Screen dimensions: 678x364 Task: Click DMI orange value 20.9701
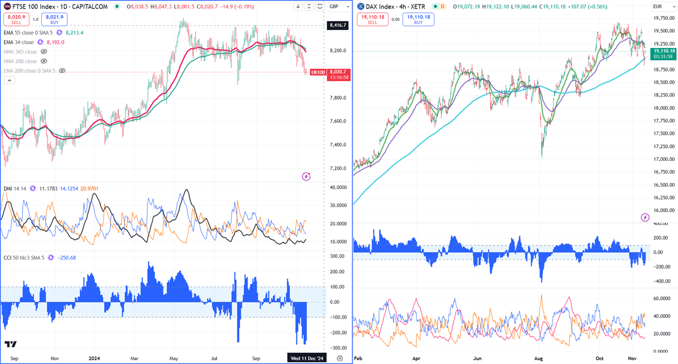89,189
